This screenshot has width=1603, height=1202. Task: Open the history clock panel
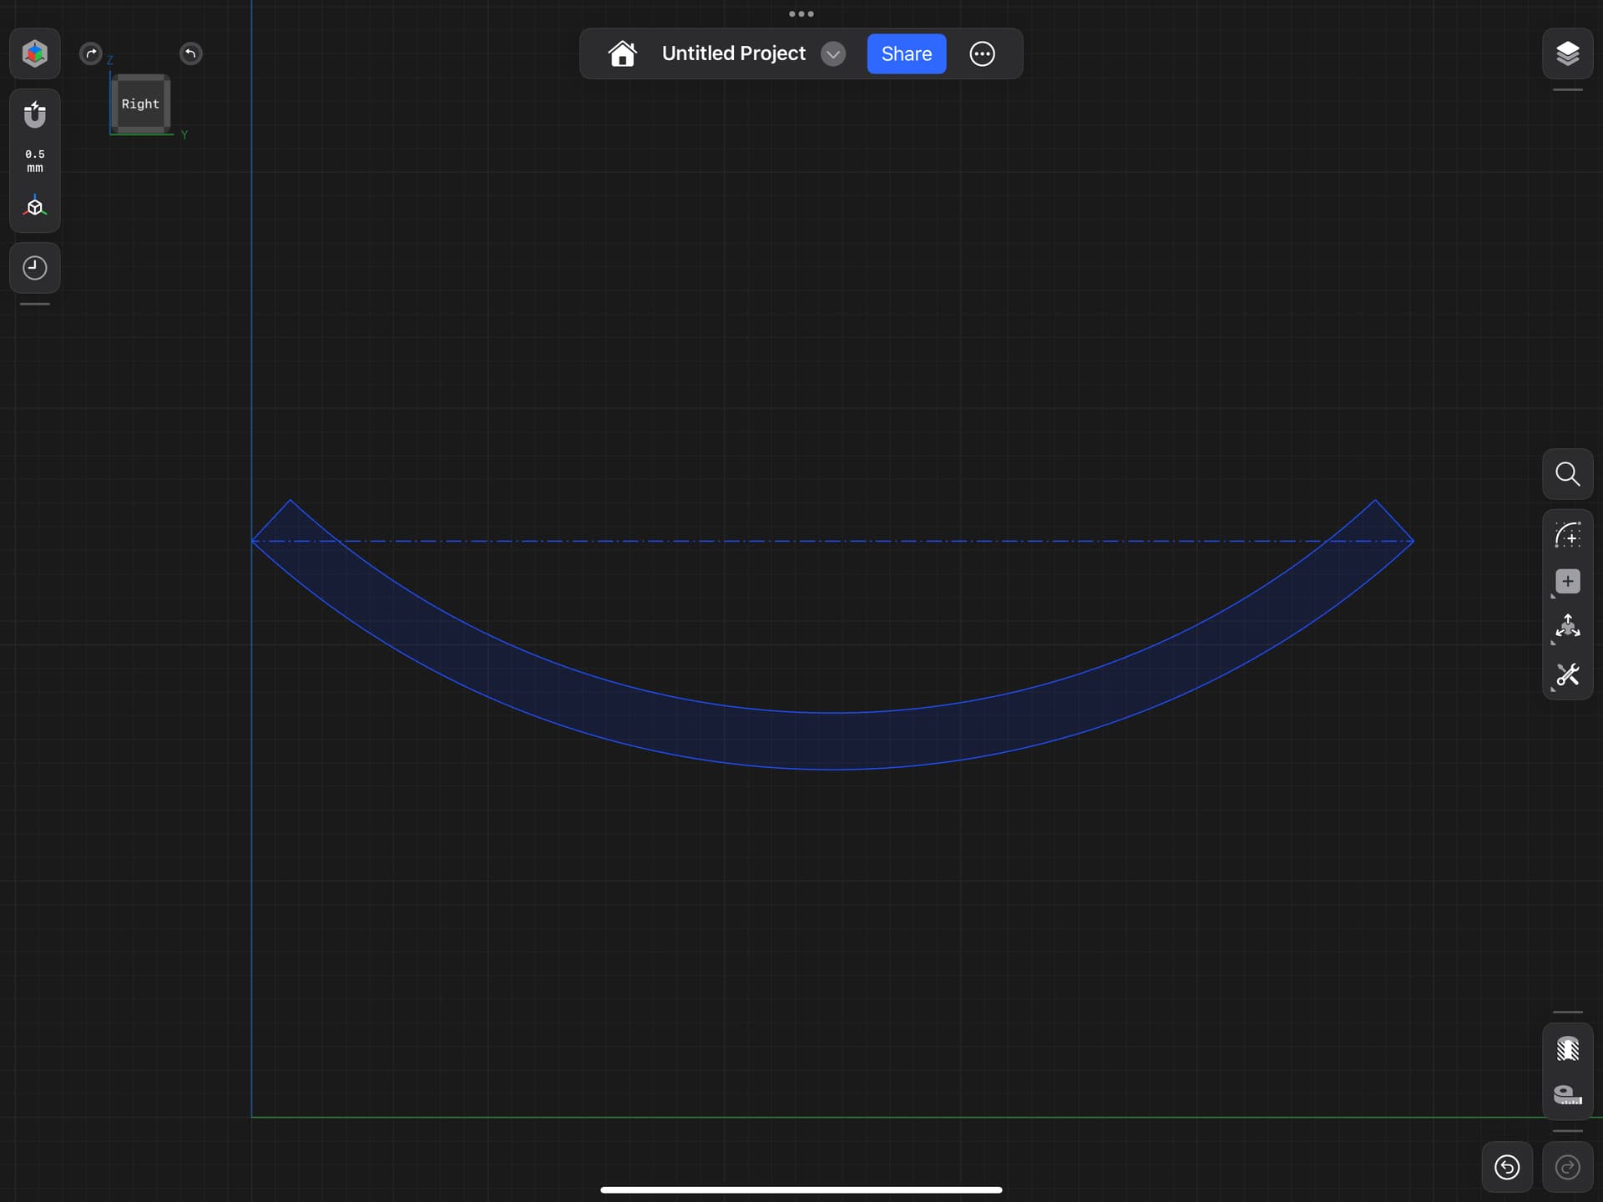pos(34,268)
